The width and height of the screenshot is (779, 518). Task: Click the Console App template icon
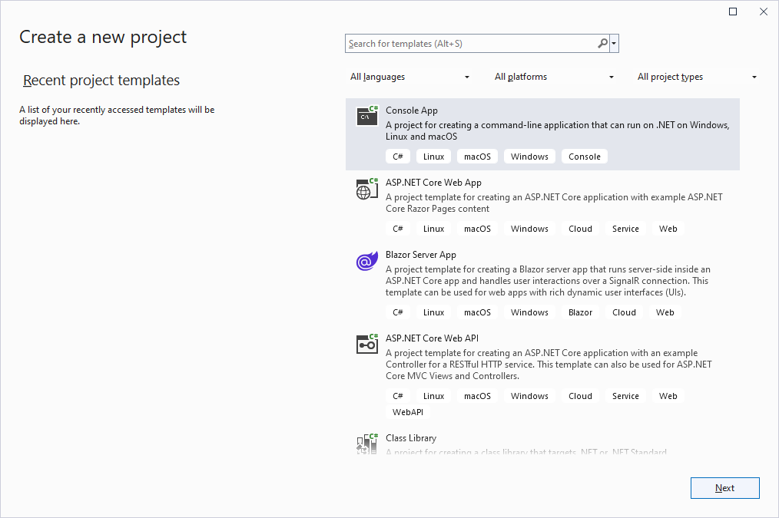pyautogui.click(x=367, y=116)
